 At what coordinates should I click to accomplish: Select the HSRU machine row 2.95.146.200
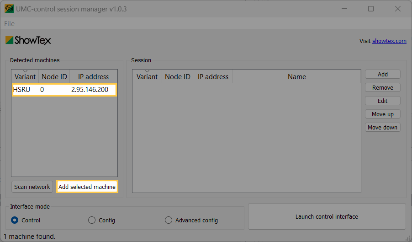[x=64, y=90]
